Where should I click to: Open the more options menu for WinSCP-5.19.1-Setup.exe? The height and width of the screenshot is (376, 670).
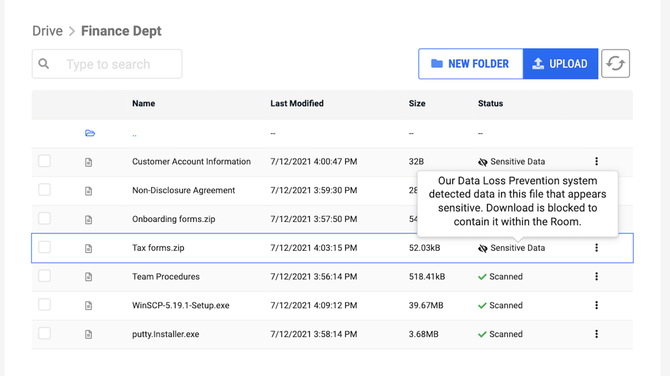point(596,305)
